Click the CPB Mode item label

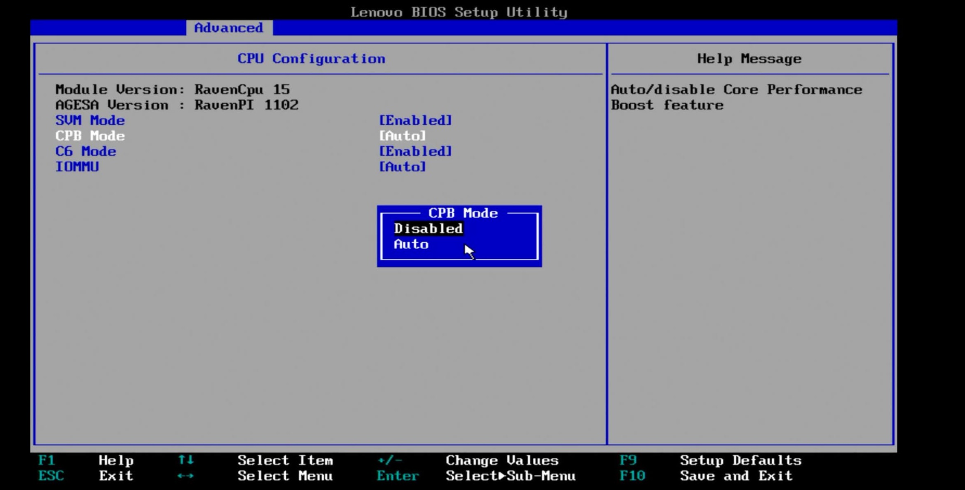click(x=90, y=136)
